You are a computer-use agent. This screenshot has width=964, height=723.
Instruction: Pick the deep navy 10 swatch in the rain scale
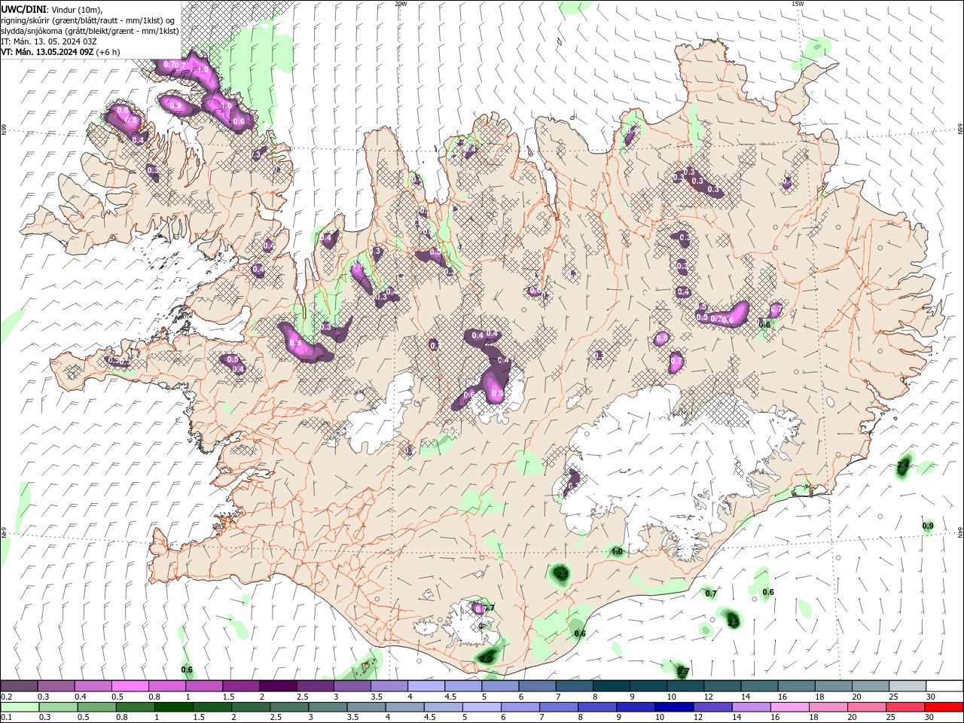point(673,707)
